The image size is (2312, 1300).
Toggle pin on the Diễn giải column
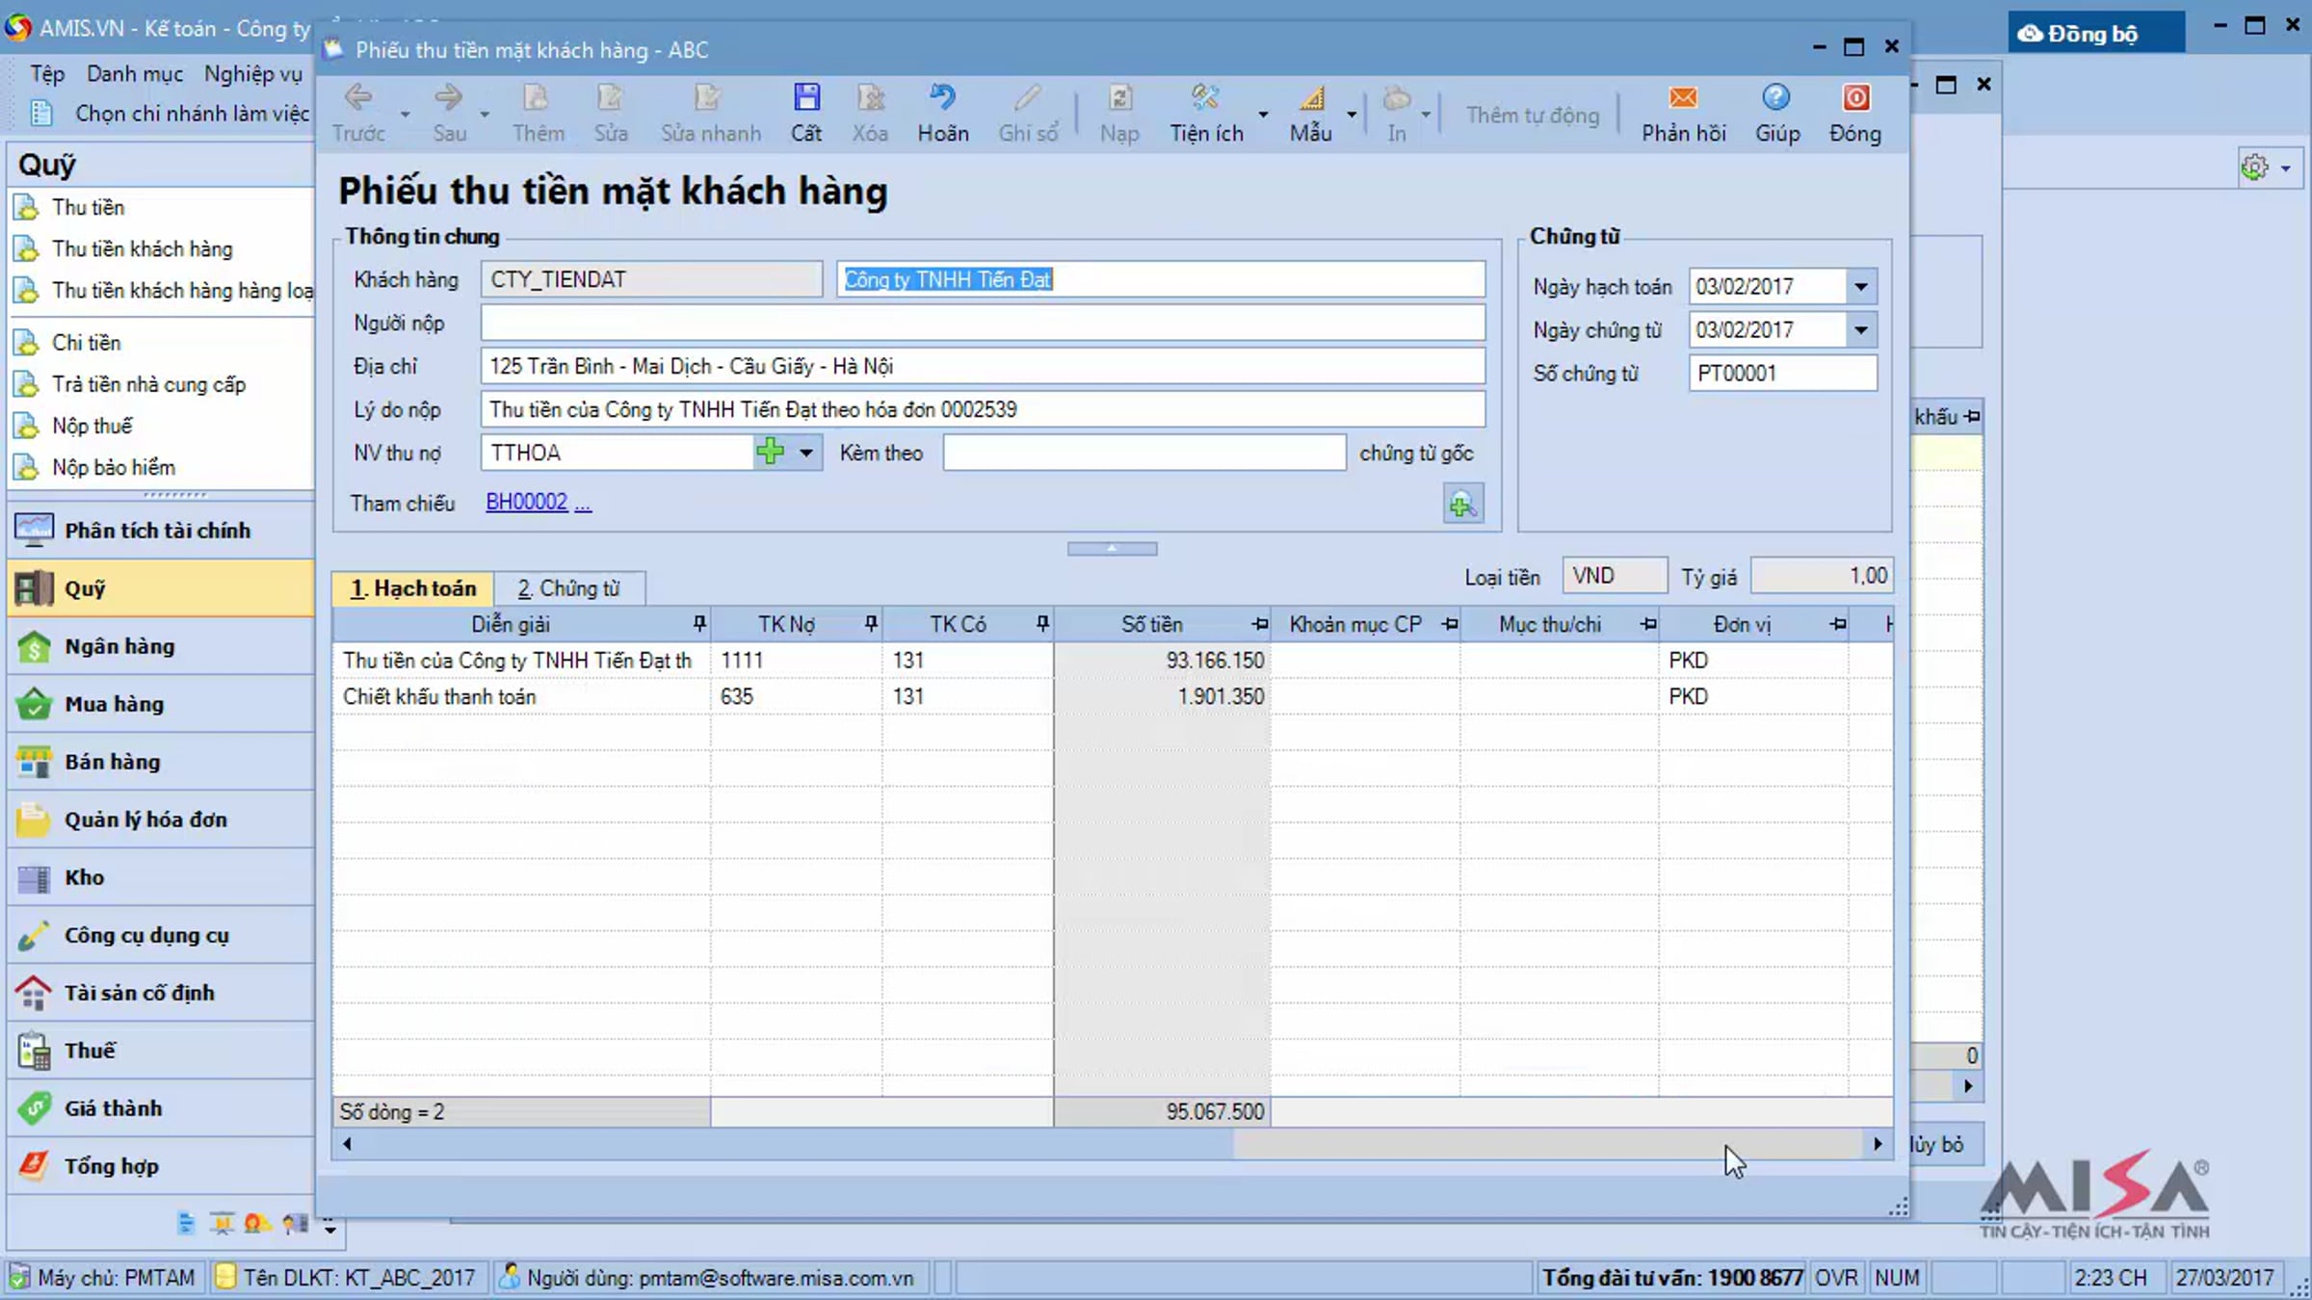point(700,624)
